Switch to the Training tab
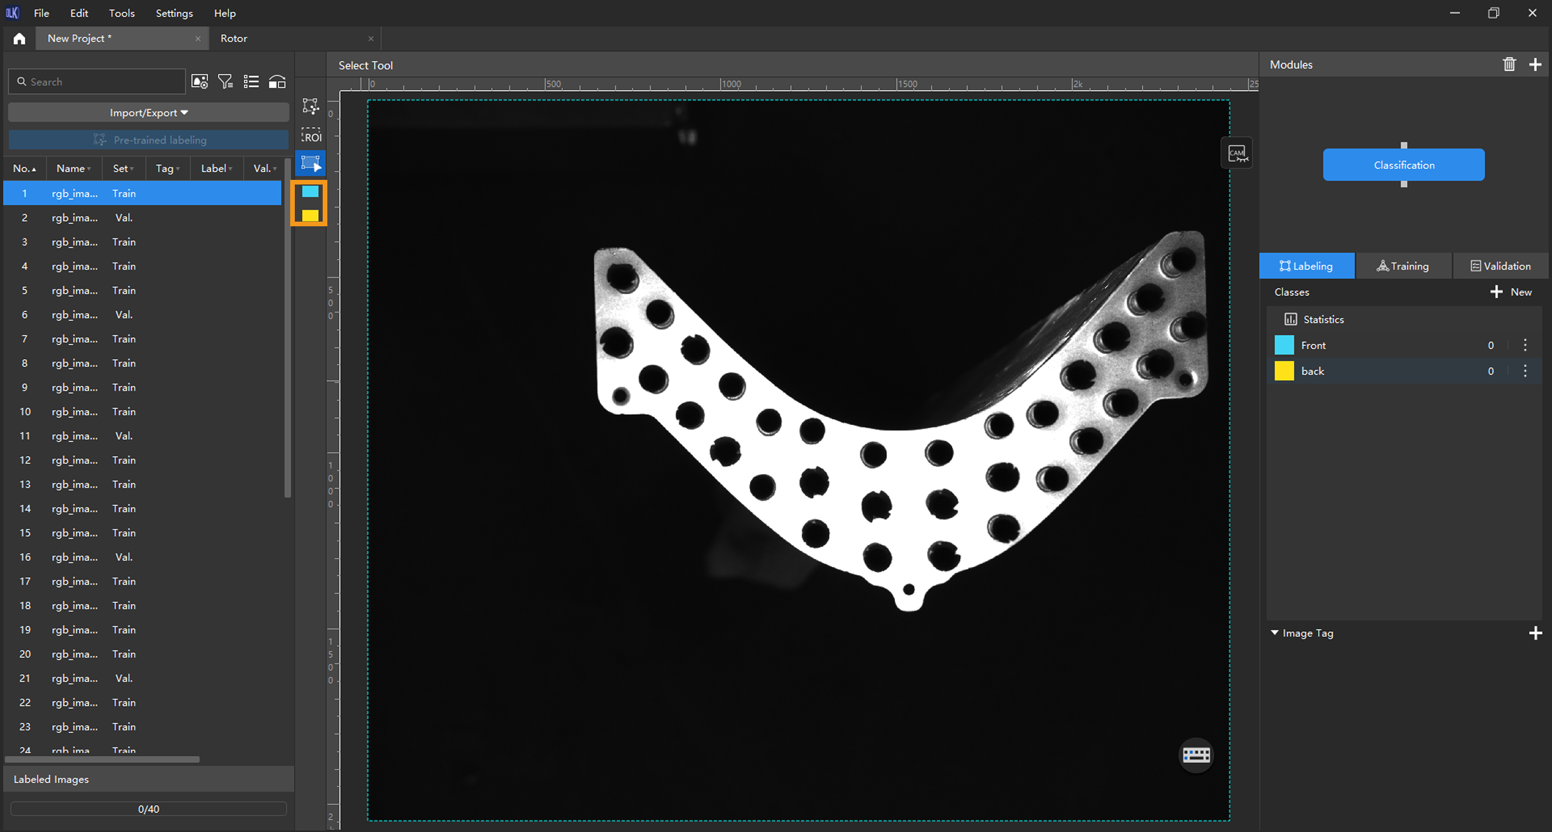The image size is (1552, 832). coord(1403,266)
